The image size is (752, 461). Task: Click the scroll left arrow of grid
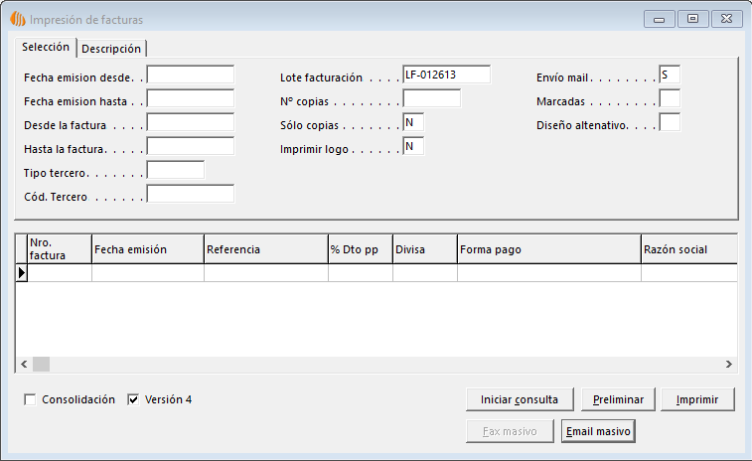click(24, 365)
